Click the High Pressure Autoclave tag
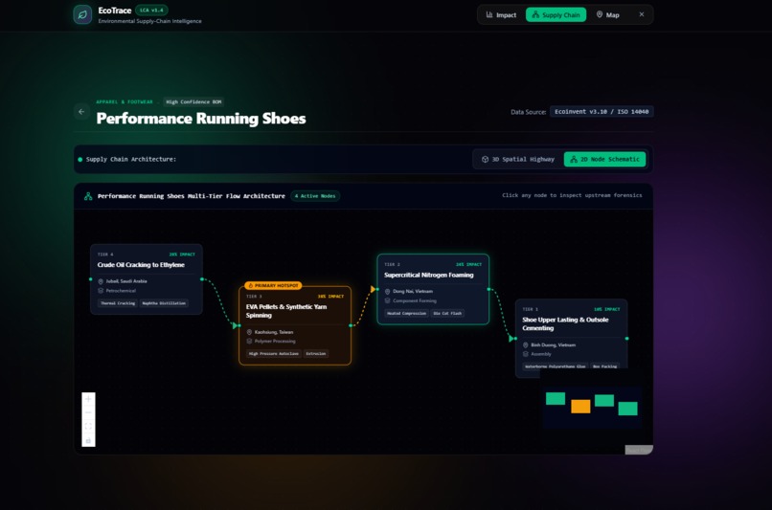Viewport: 772px width, 510px height. [274, 354]
